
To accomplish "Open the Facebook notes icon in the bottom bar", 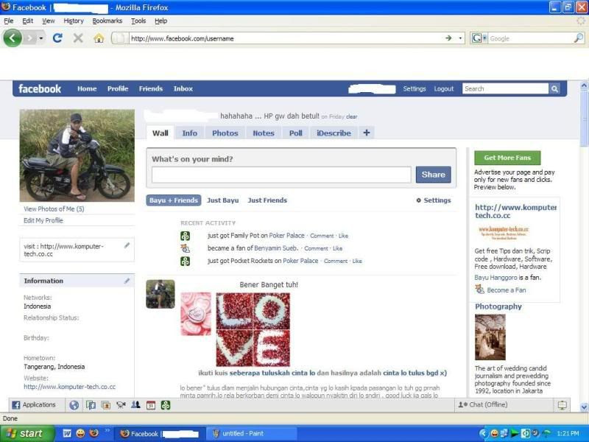I will [x=91, y=404].
